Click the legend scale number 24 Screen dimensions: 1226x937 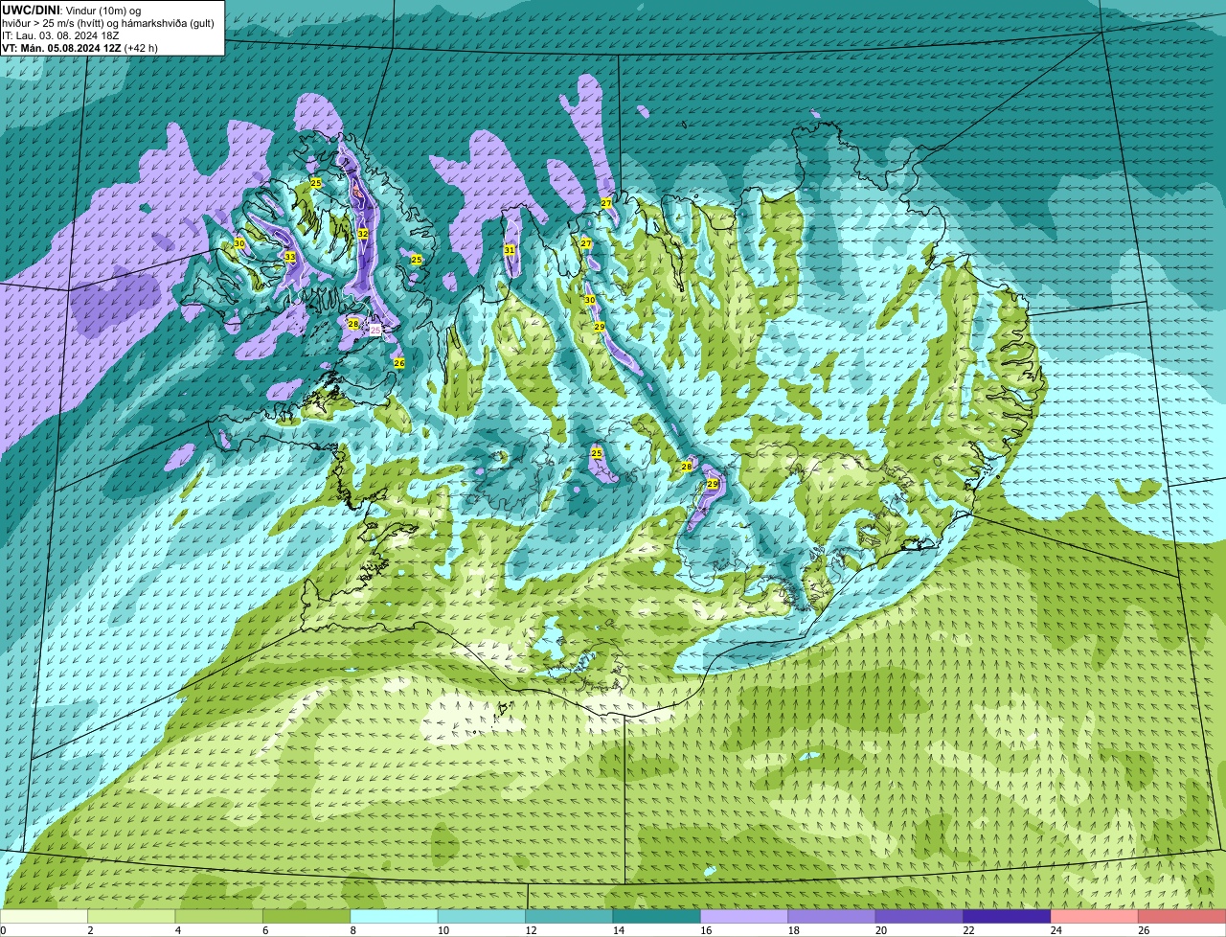click(x=1056, y=930)
